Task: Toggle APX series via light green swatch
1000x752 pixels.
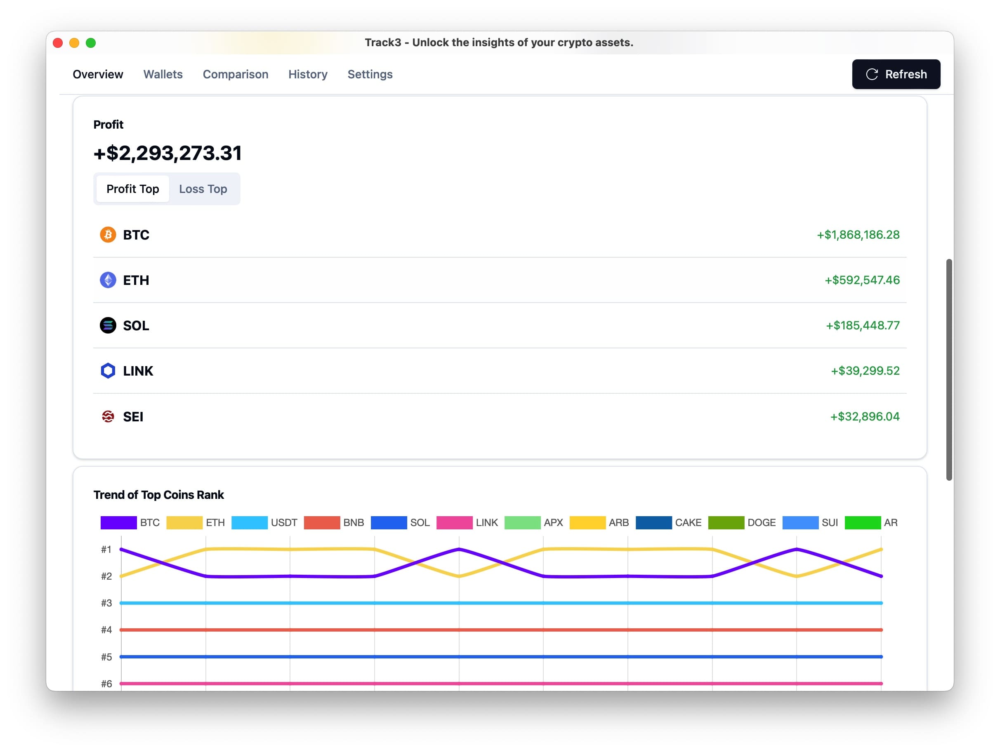Action: (522, 522)
